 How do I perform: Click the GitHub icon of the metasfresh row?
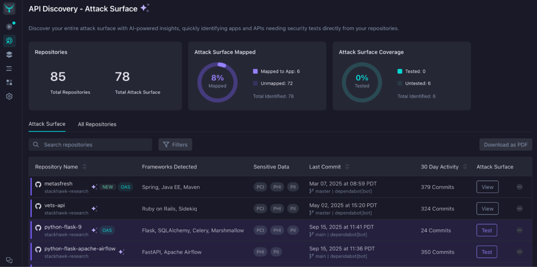38,185
